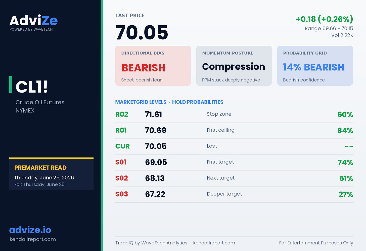366x251 pixels.
Task: Click the red BEARISH directional bias value
Action: click(144, 68)
